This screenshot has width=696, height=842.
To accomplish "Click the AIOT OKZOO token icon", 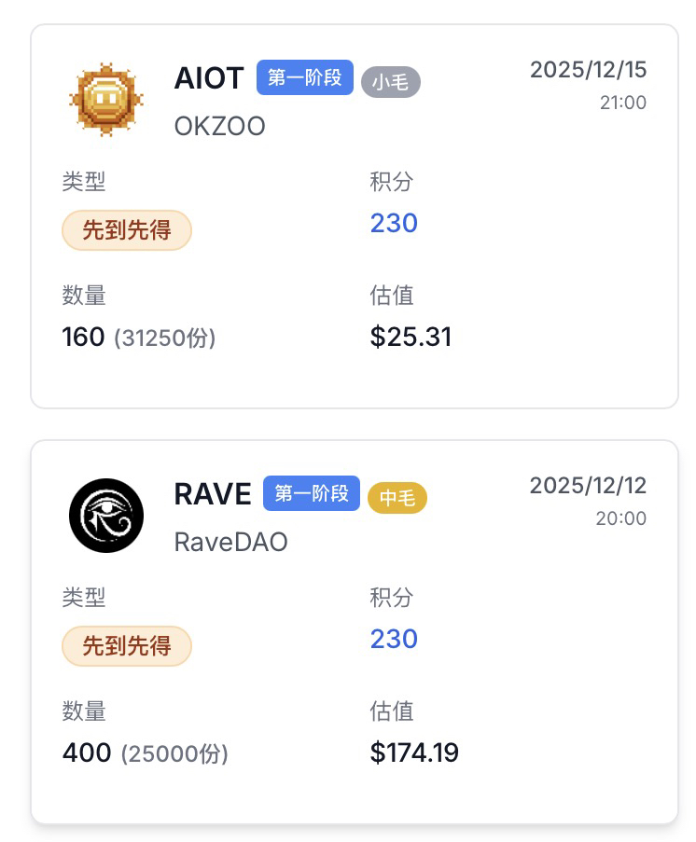I will [106, 100].
